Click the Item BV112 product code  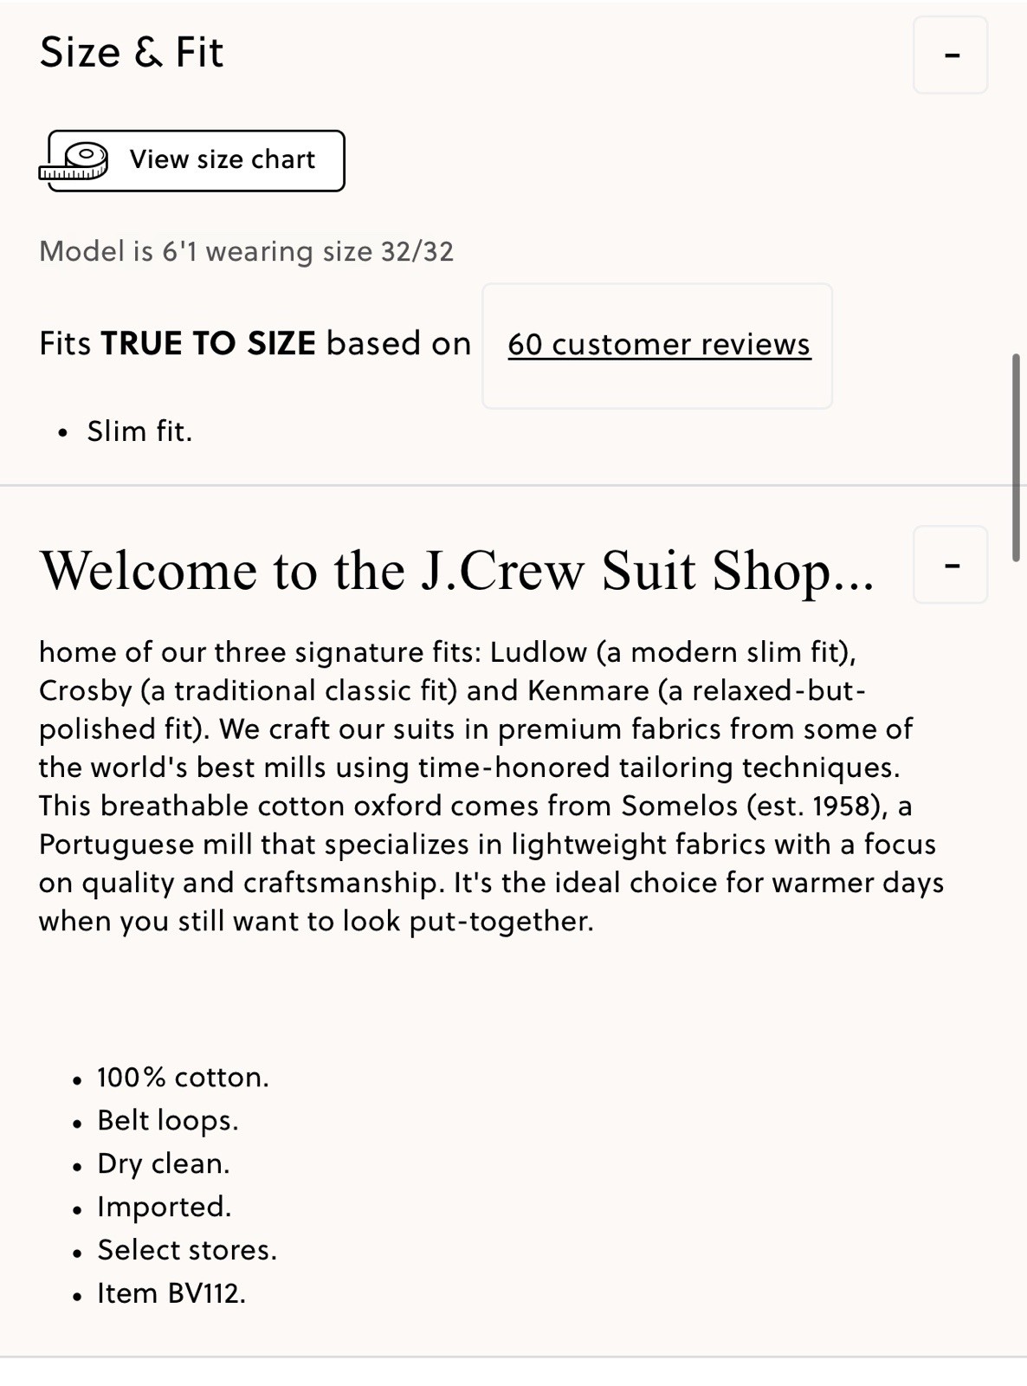(171, 1293)
